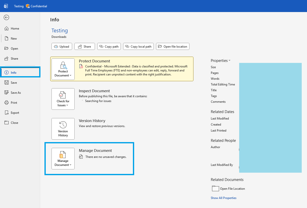Click the Inspect Document heading
Viewport: 307px width, 208px height.
click(94, 91)
